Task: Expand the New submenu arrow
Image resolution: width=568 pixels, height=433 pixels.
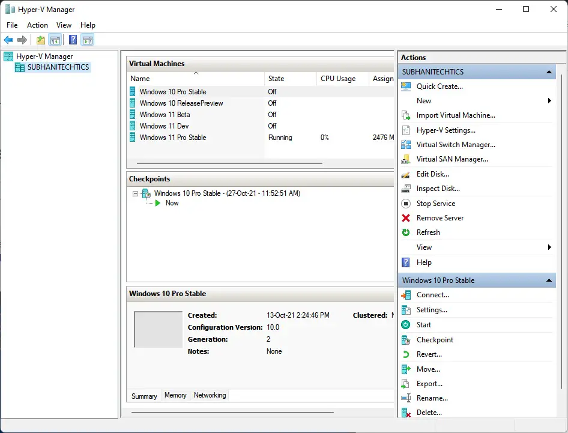Action: pos(549,101)
